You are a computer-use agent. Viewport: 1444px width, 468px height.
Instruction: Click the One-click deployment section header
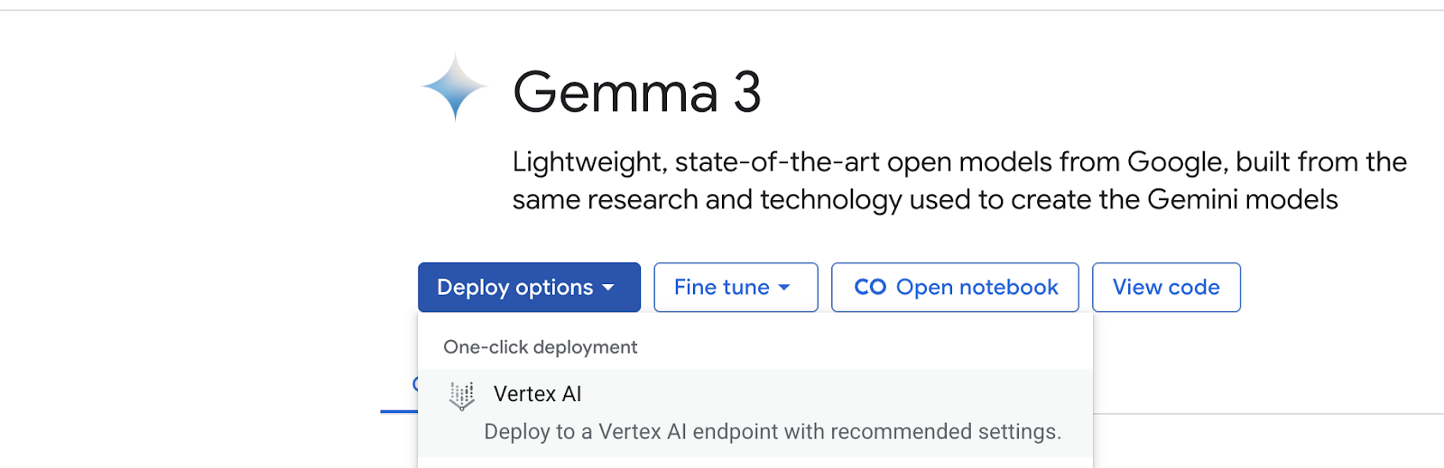point(540,347)
